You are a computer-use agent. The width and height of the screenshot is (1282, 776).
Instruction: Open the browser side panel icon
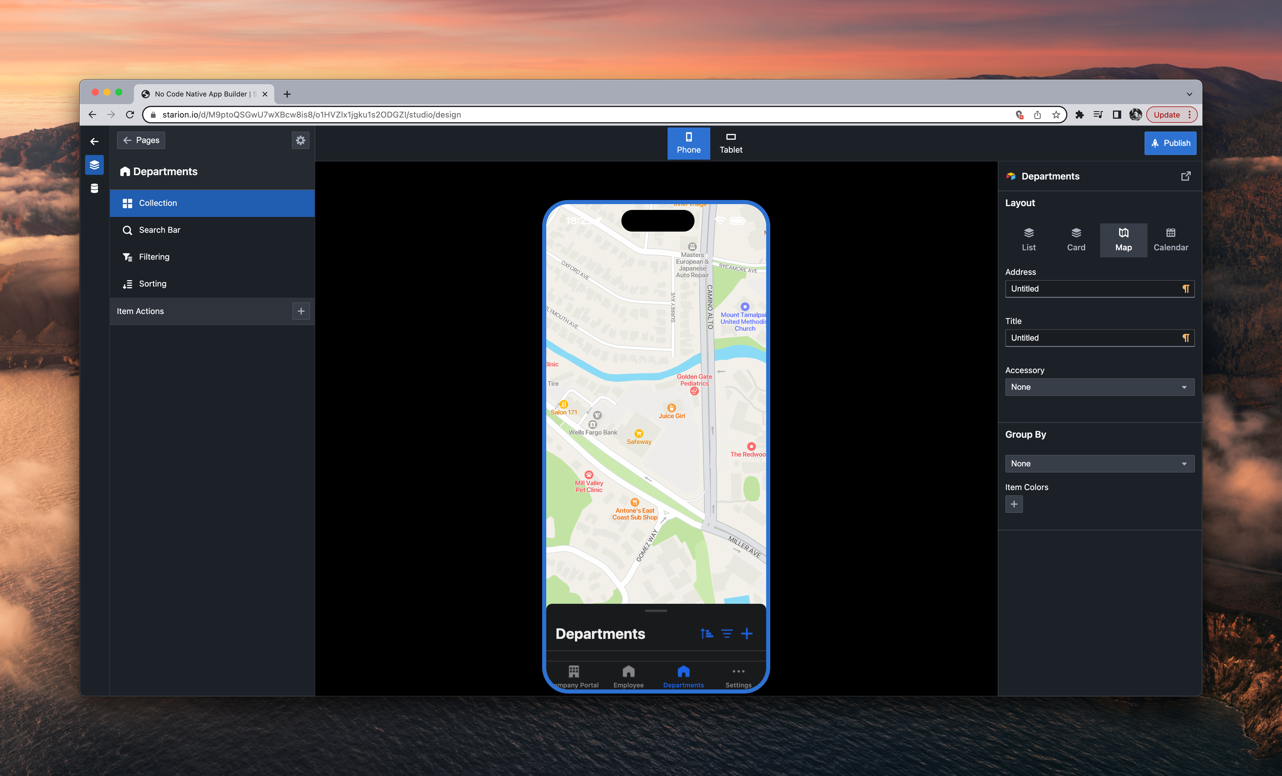[x=1116, y=114]
